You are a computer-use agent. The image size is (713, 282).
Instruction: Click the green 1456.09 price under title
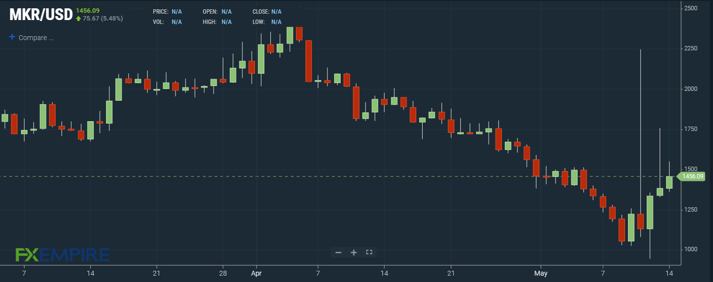coord(87,10)
